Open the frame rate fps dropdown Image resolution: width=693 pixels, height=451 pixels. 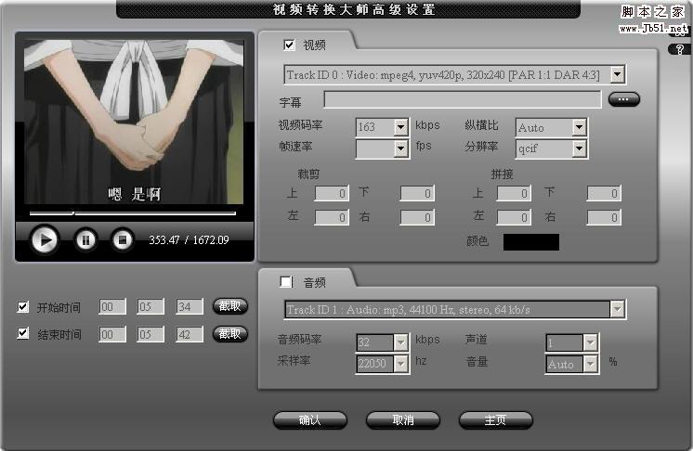400,148
